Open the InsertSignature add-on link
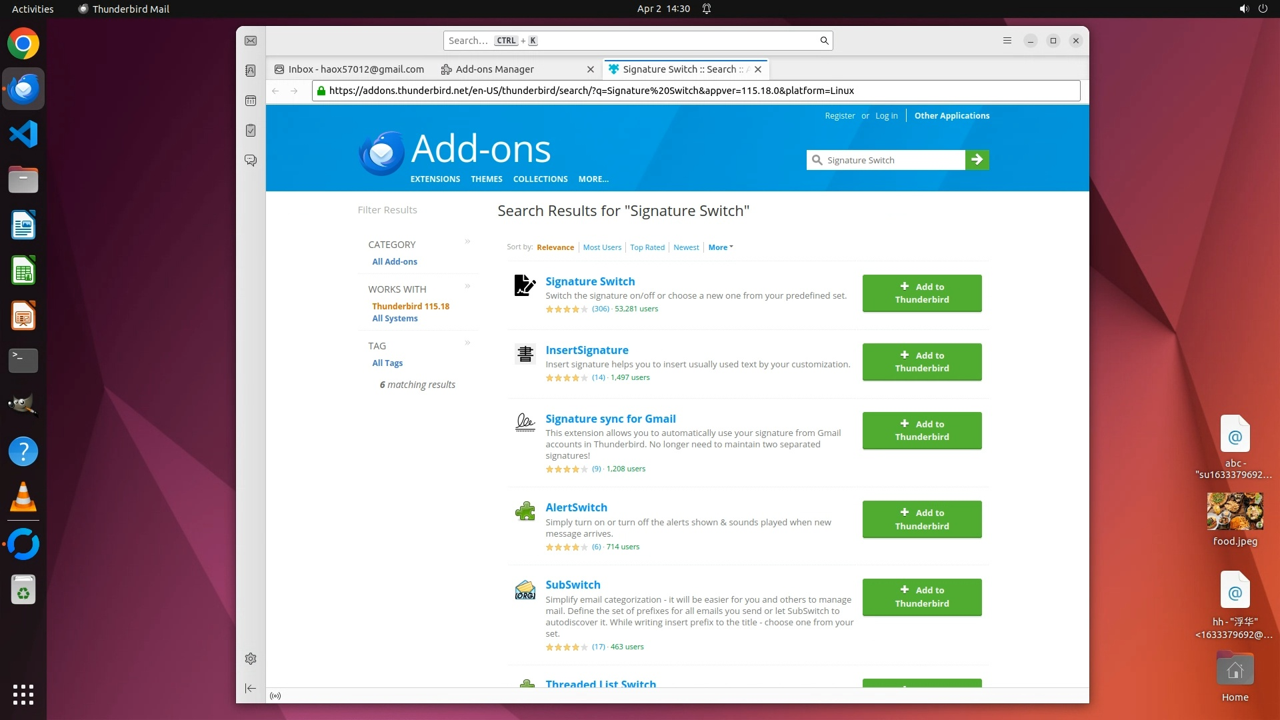 pyautogui.click(x=587, y=350)
